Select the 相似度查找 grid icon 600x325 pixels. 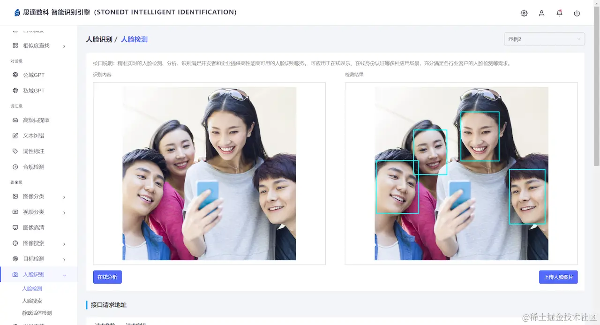point(15,45)
